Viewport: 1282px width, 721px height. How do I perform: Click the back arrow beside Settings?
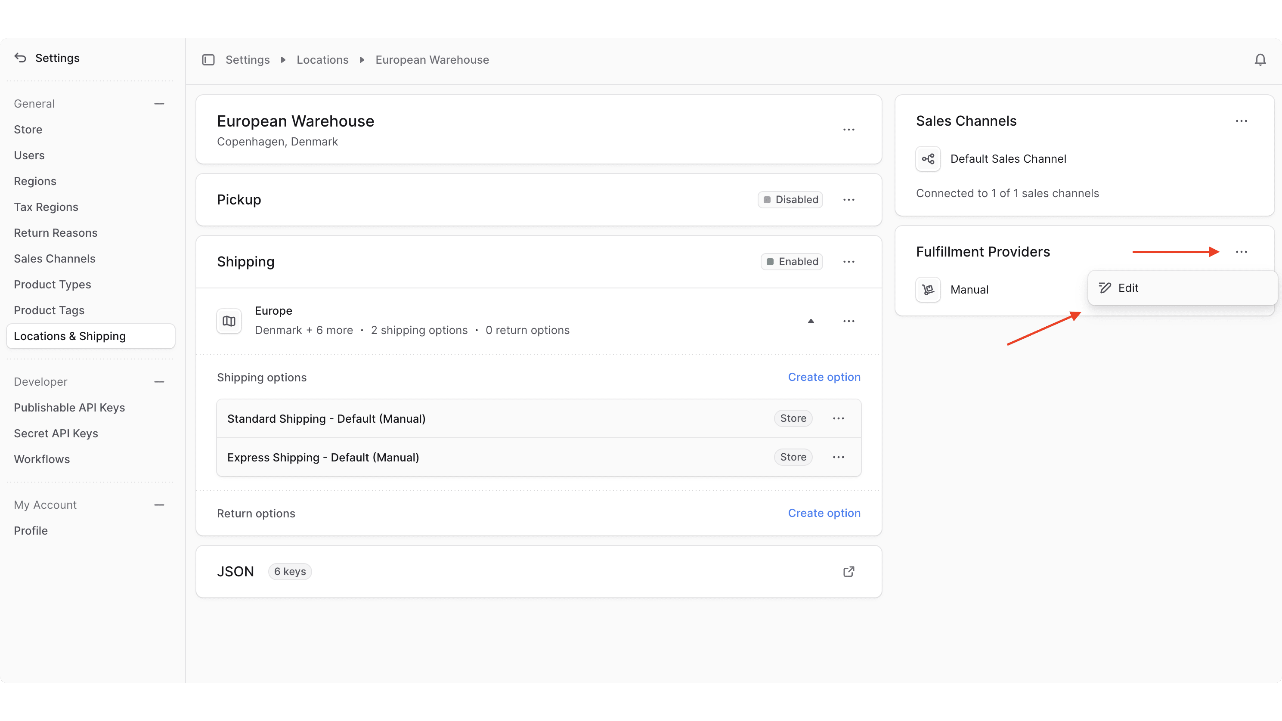pos(20,57)
